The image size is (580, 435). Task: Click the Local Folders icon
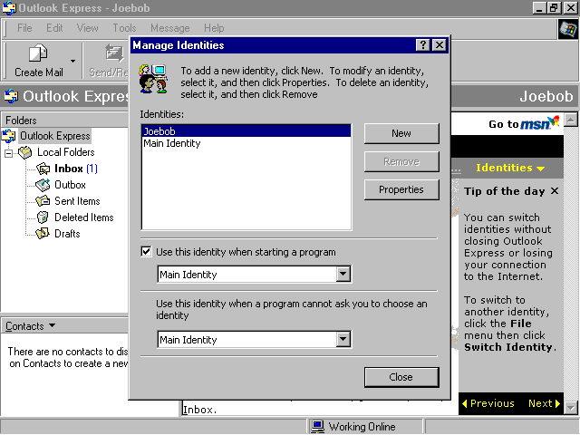[25, 152]
